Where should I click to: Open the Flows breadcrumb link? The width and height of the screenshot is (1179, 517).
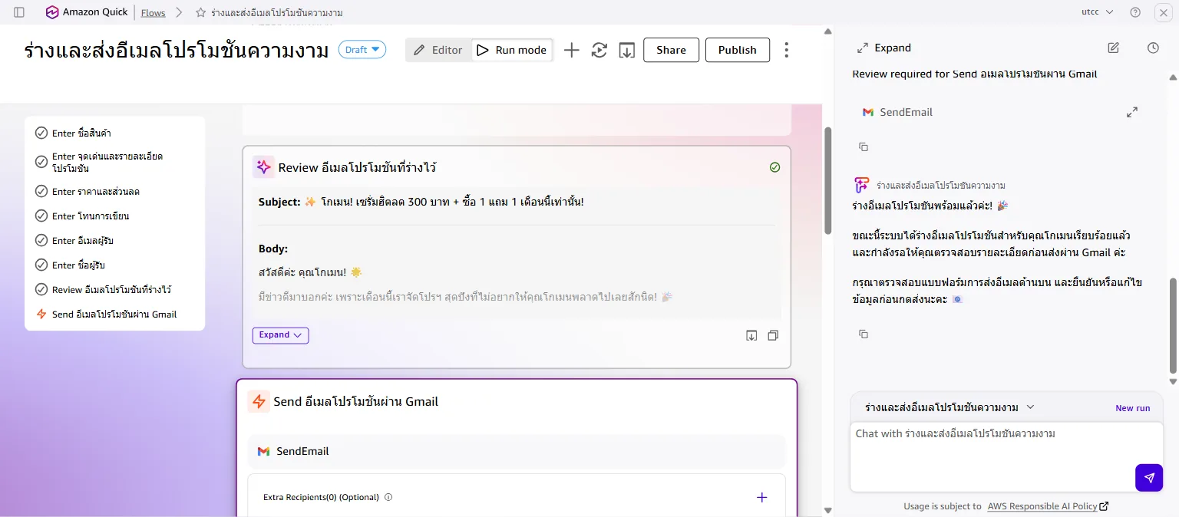[154, 13]
